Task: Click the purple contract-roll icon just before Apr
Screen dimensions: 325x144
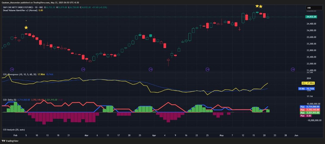Action: (151, 69)
